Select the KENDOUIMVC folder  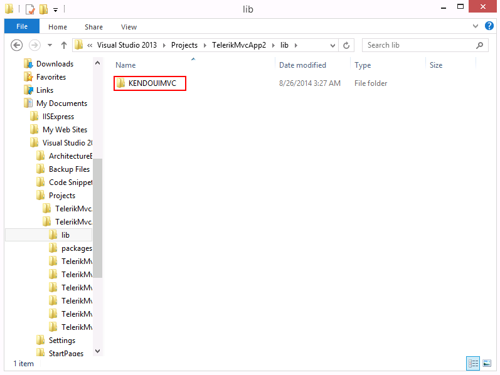[150, 83]
